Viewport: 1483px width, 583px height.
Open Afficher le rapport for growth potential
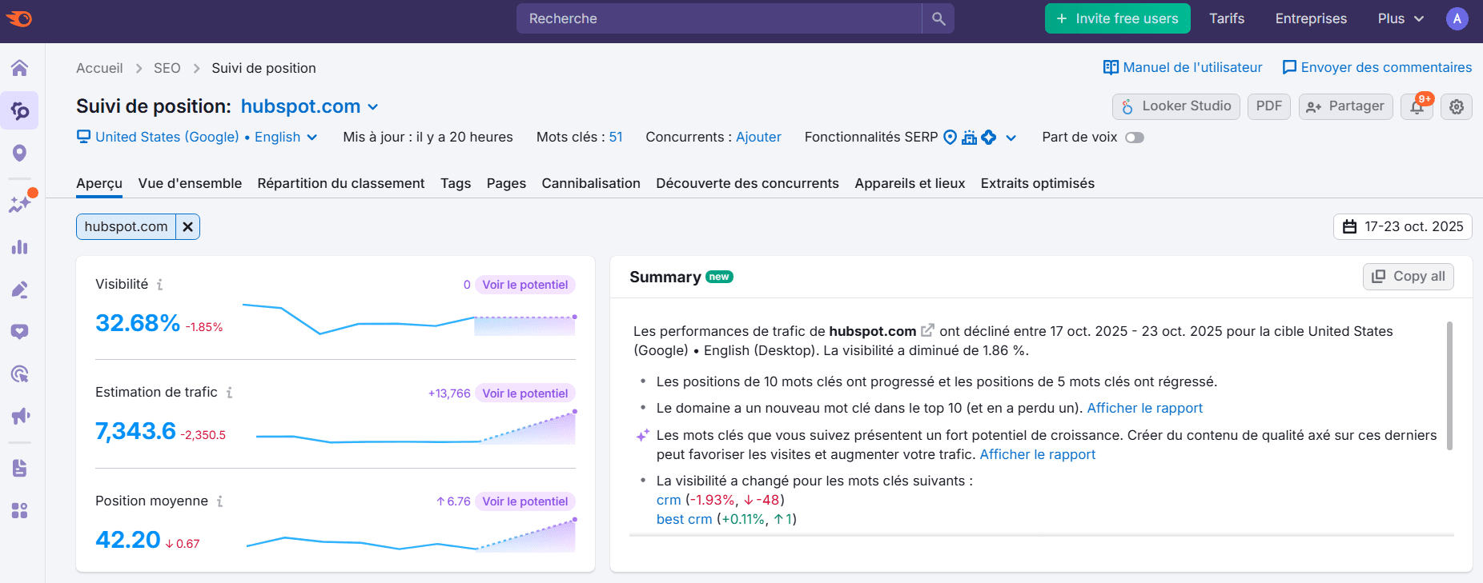click(x=1037, y=455)
